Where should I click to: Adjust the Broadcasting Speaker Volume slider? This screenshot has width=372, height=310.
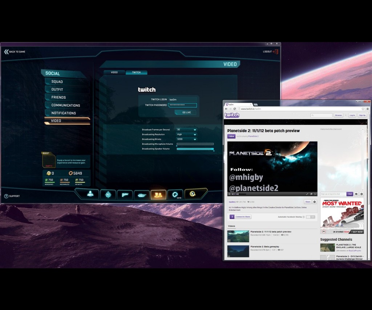tap(195, 149)
